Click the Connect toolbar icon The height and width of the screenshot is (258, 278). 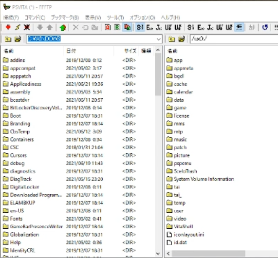click(8, 27)
